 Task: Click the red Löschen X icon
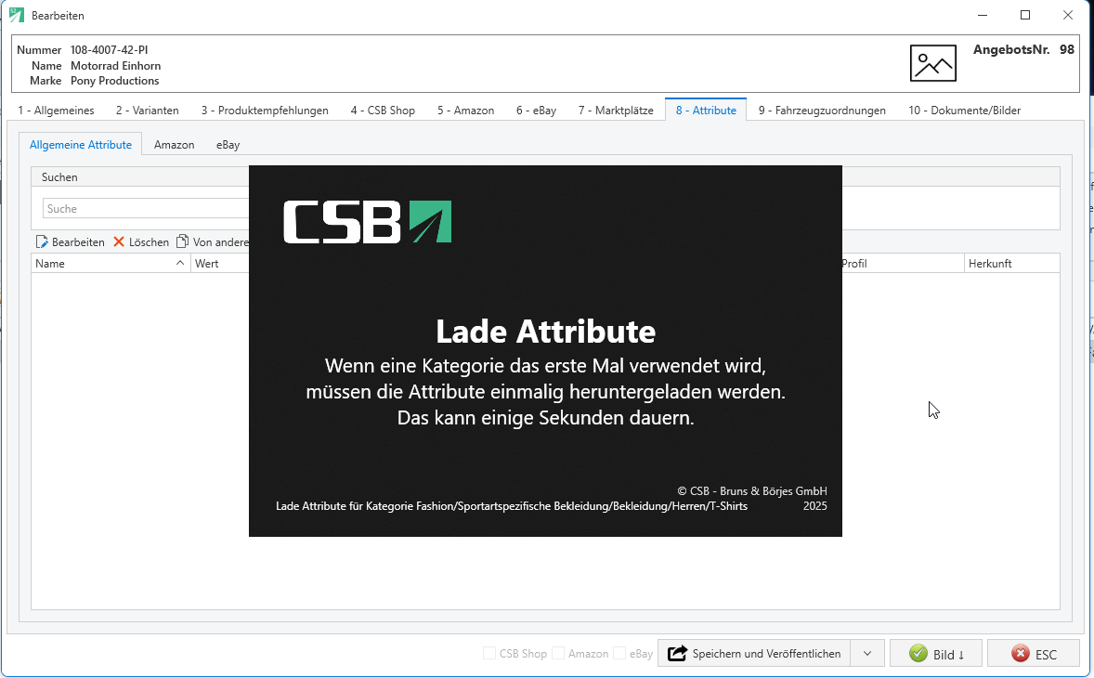click(119, 242)
